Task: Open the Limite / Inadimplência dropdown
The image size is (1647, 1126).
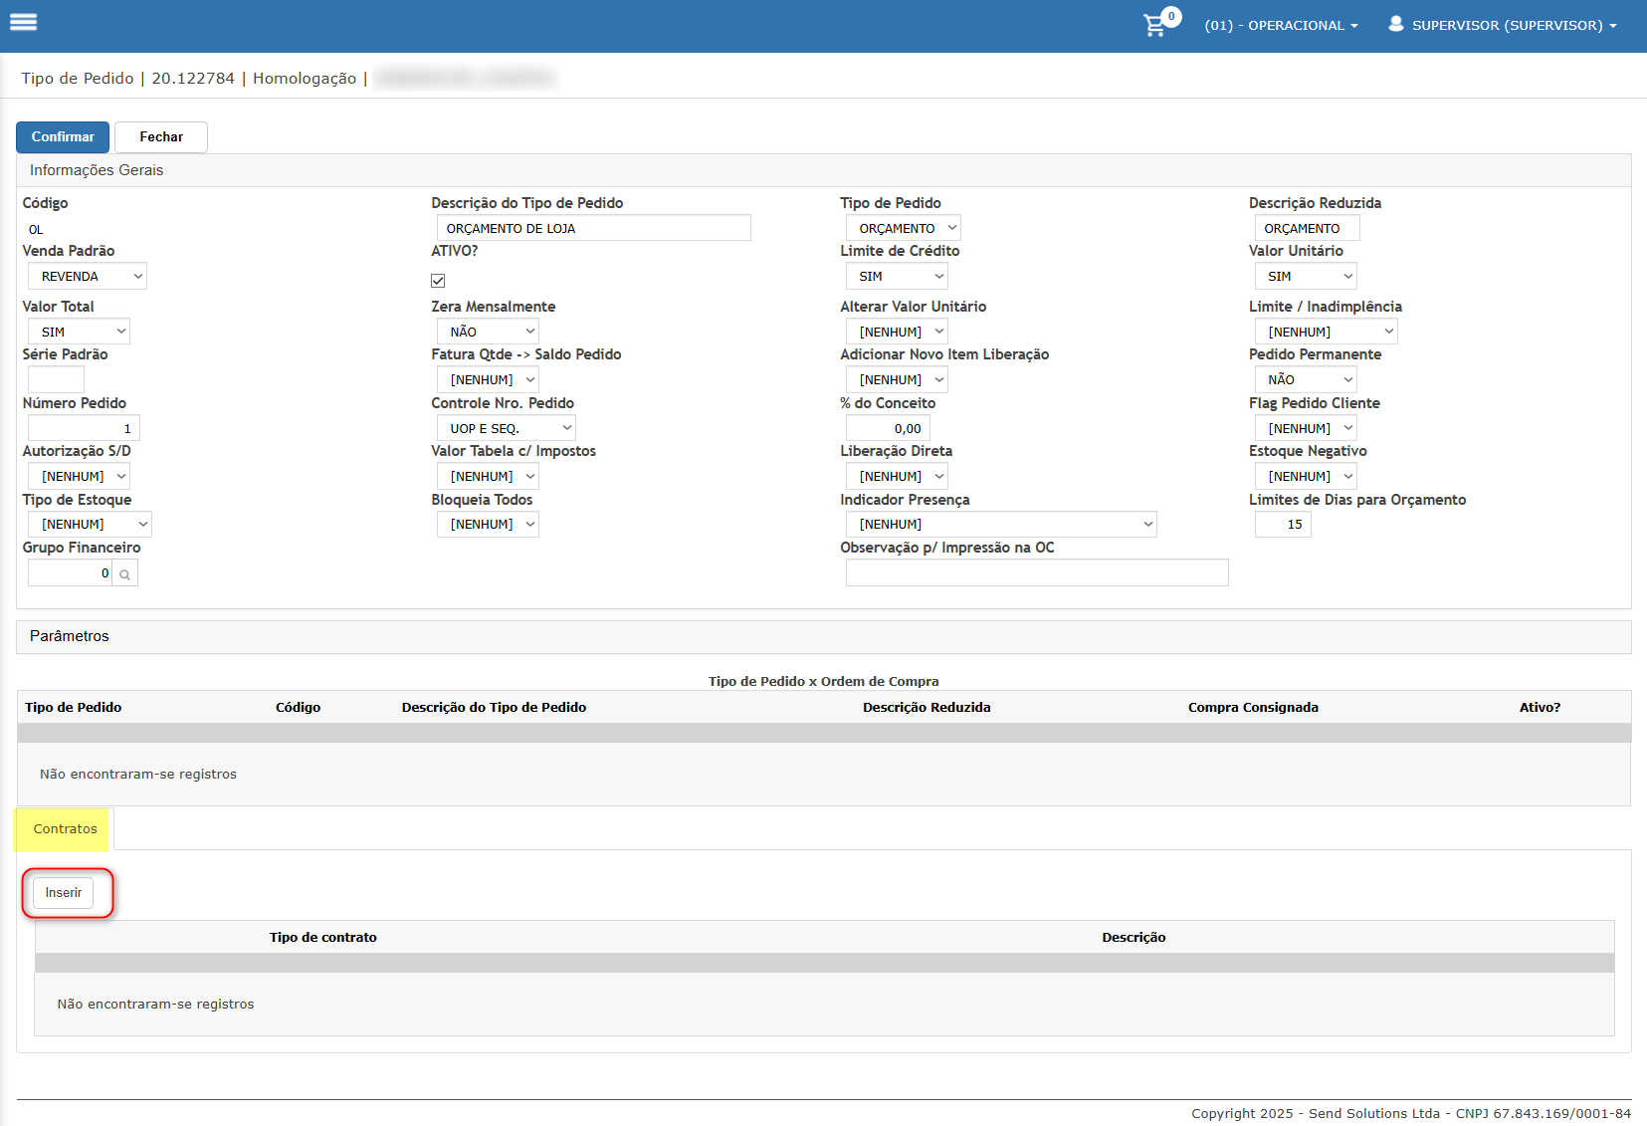Action: 1326,332
